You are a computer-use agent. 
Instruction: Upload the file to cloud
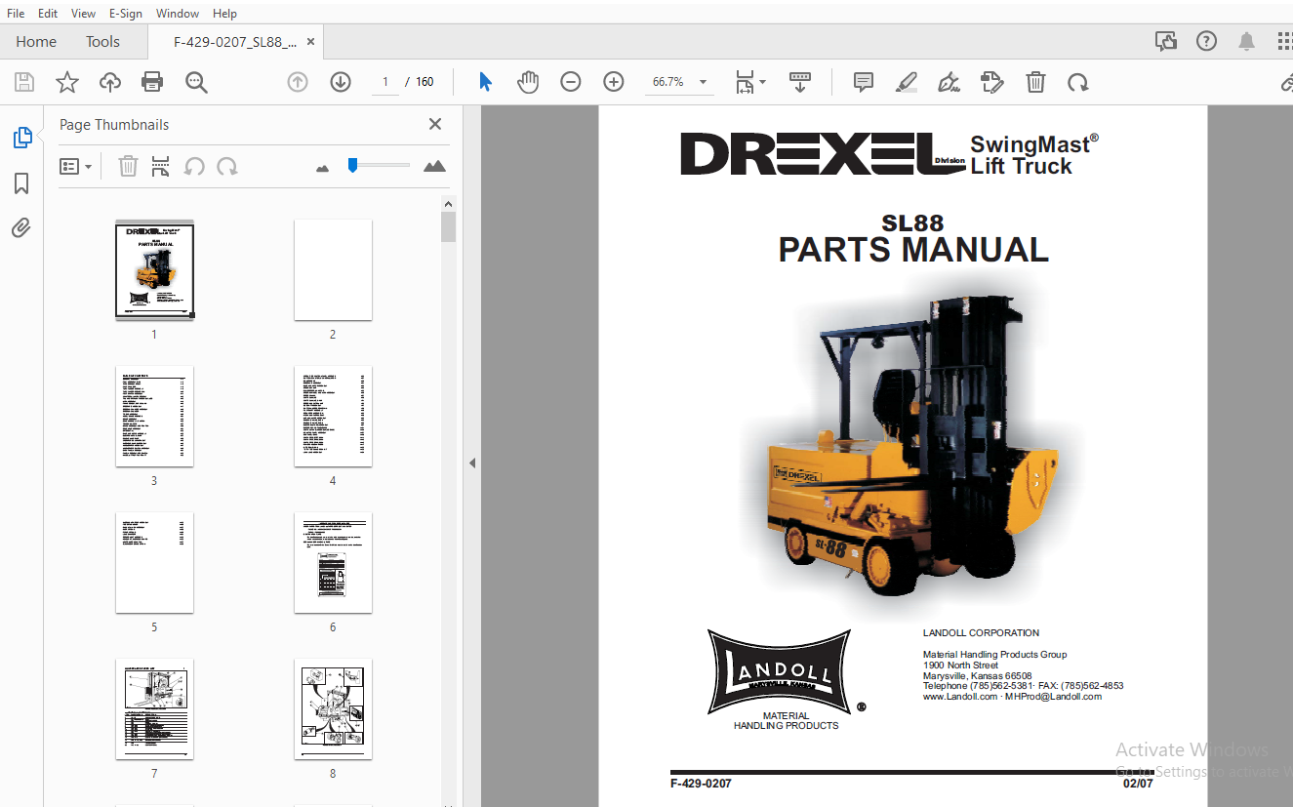pyautogui.click(x=110, y=82)
